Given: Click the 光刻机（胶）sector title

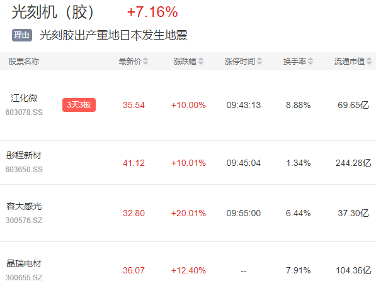Looking at the screenshot, I should pyautogui.click(x=53, y=12).
